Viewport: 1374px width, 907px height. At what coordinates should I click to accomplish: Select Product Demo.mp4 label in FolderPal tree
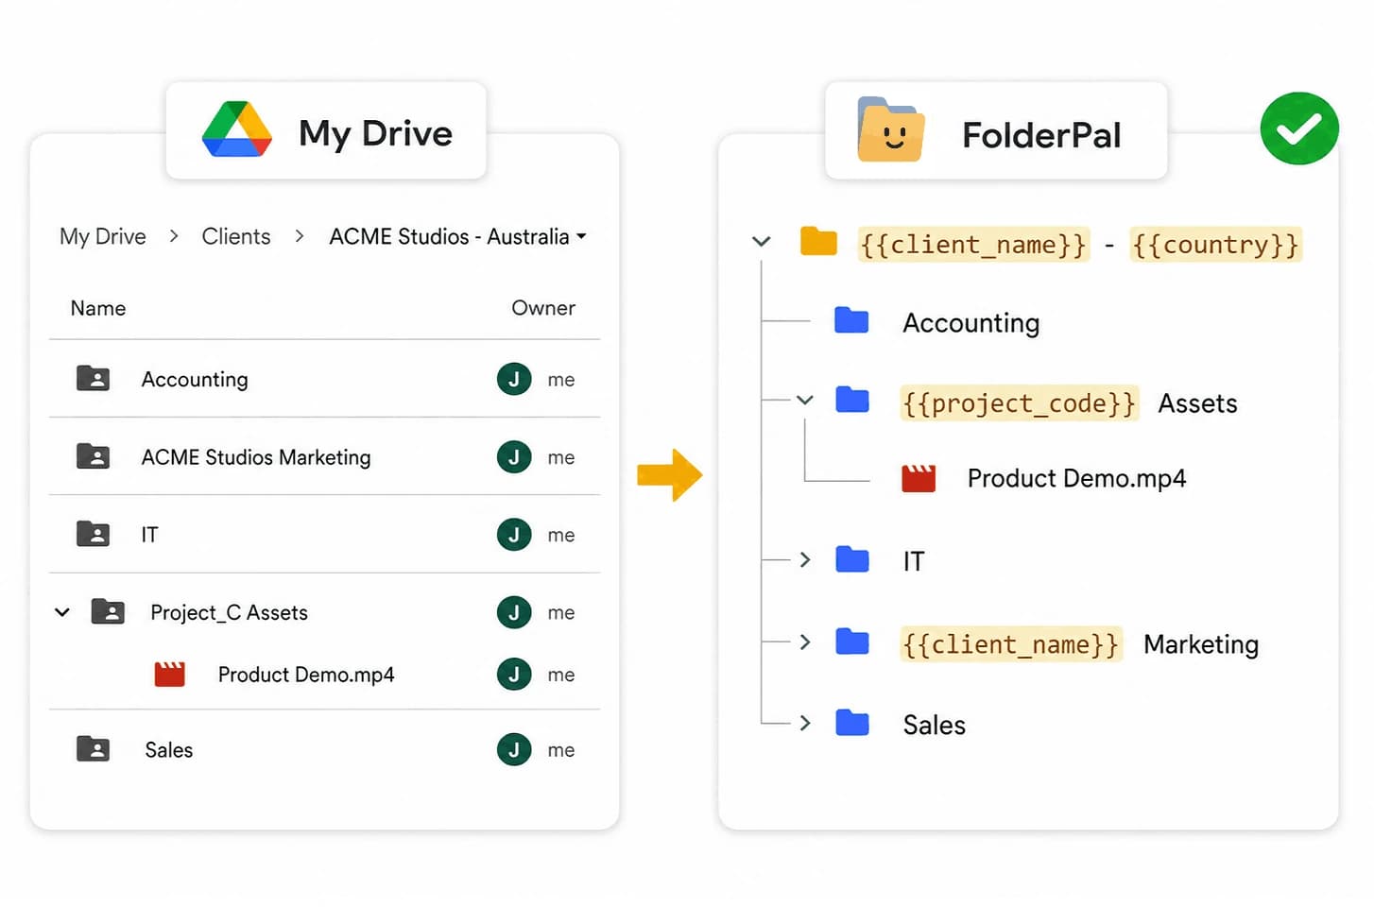coord(1076,478)
